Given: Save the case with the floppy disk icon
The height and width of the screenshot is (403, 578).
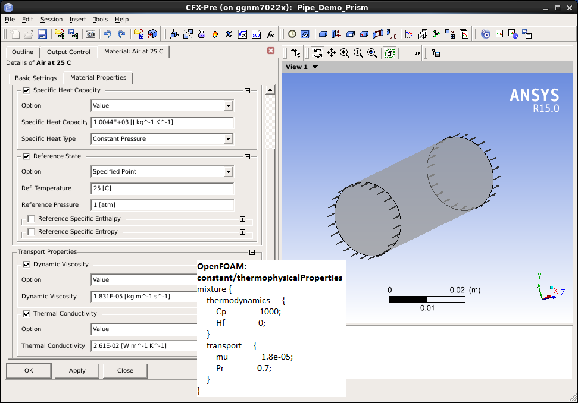Looking at the screenshot, I should 42,34.
